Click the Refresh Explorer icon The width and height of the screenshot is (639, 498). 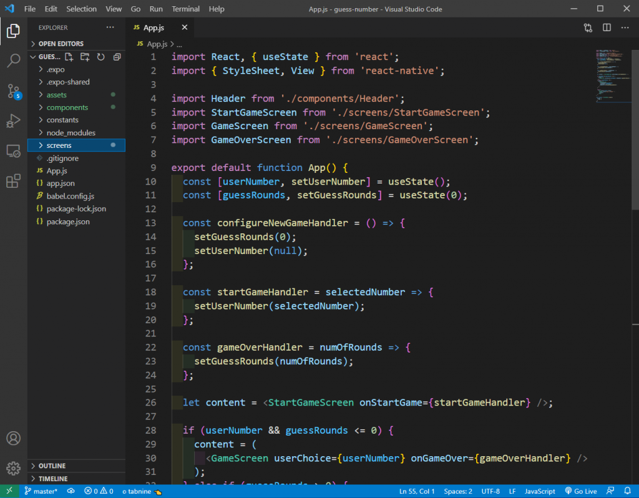point(100,56)
